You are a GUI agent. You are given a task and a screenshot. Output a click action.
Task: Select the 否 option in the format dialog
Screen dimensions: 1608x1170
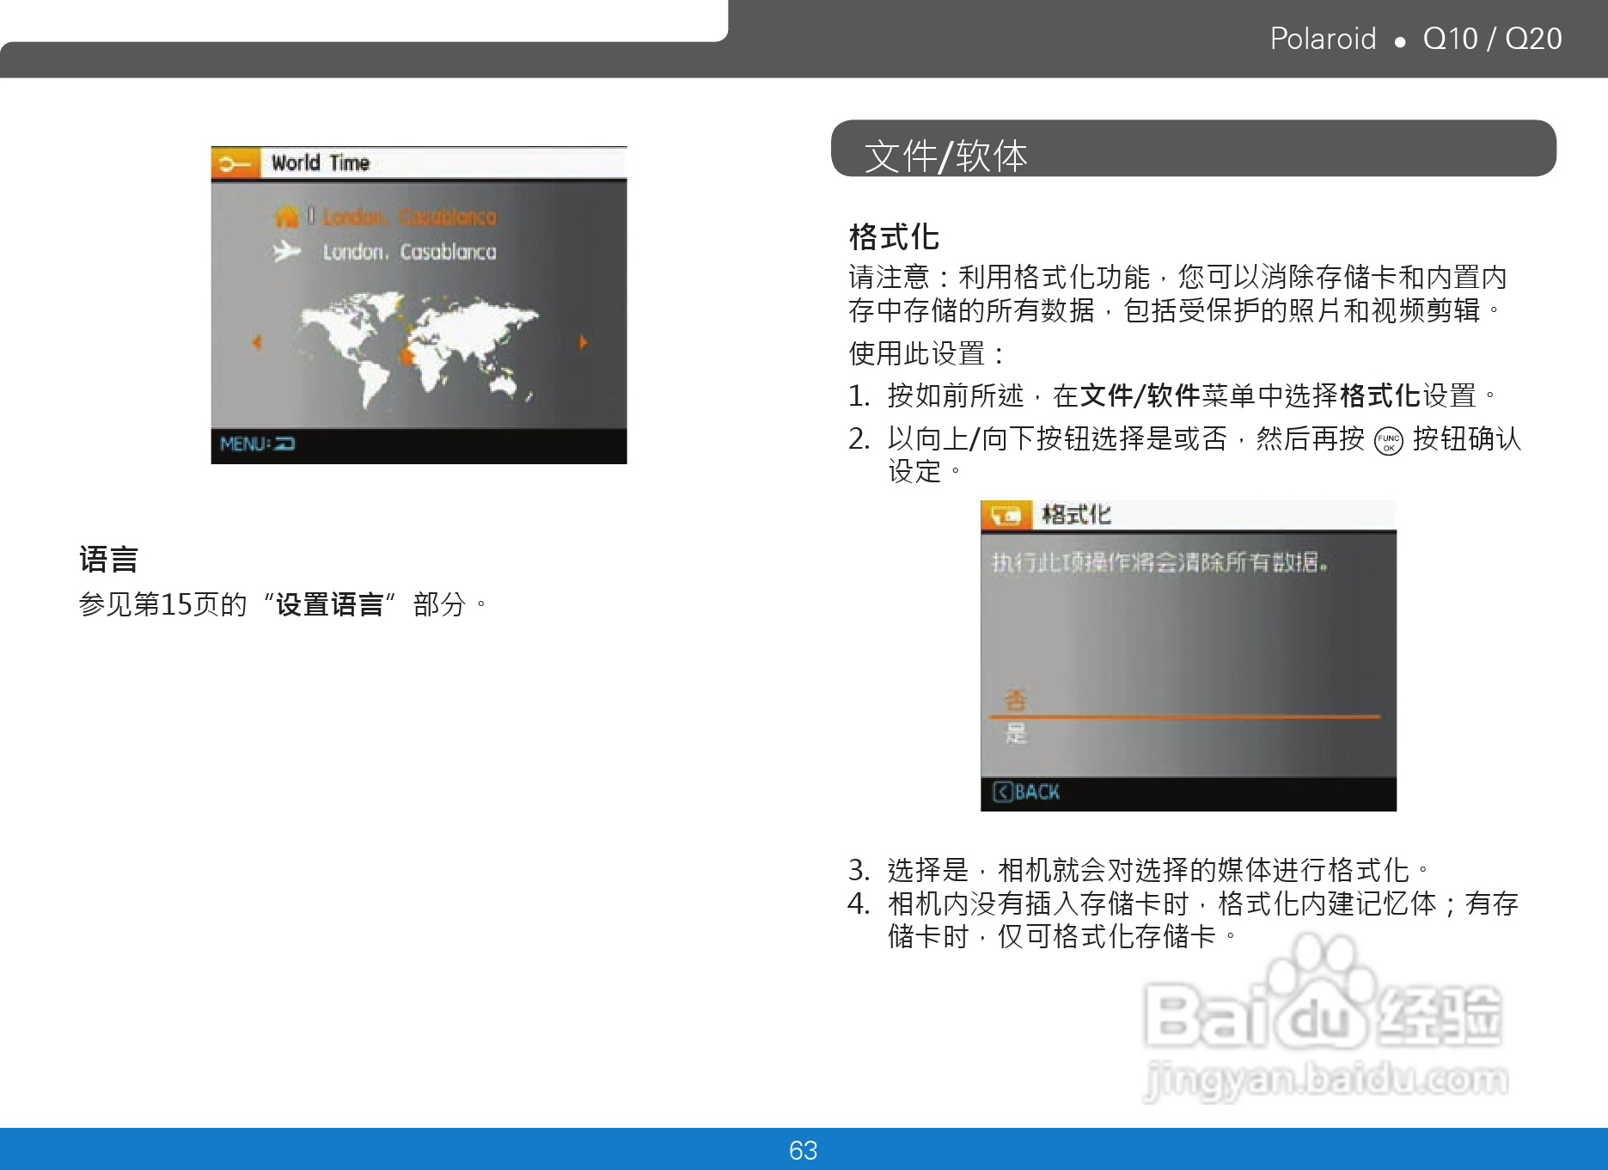coord(1016,701)
